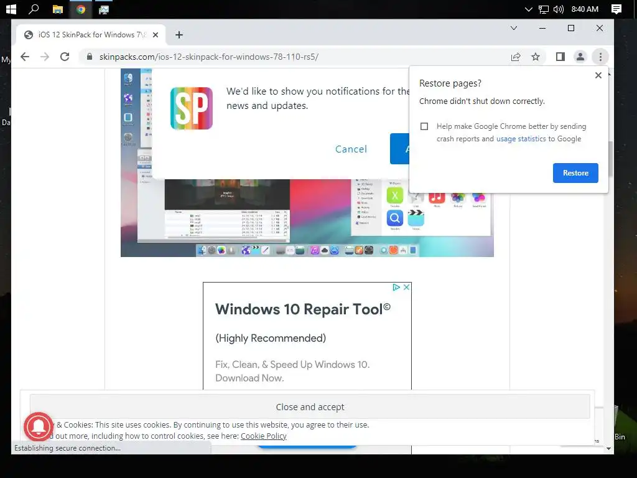Image resolution: width=637 pixels, height=478 pixels.
Task: Toggle the Chrome side panel
Action: [560, 57]
